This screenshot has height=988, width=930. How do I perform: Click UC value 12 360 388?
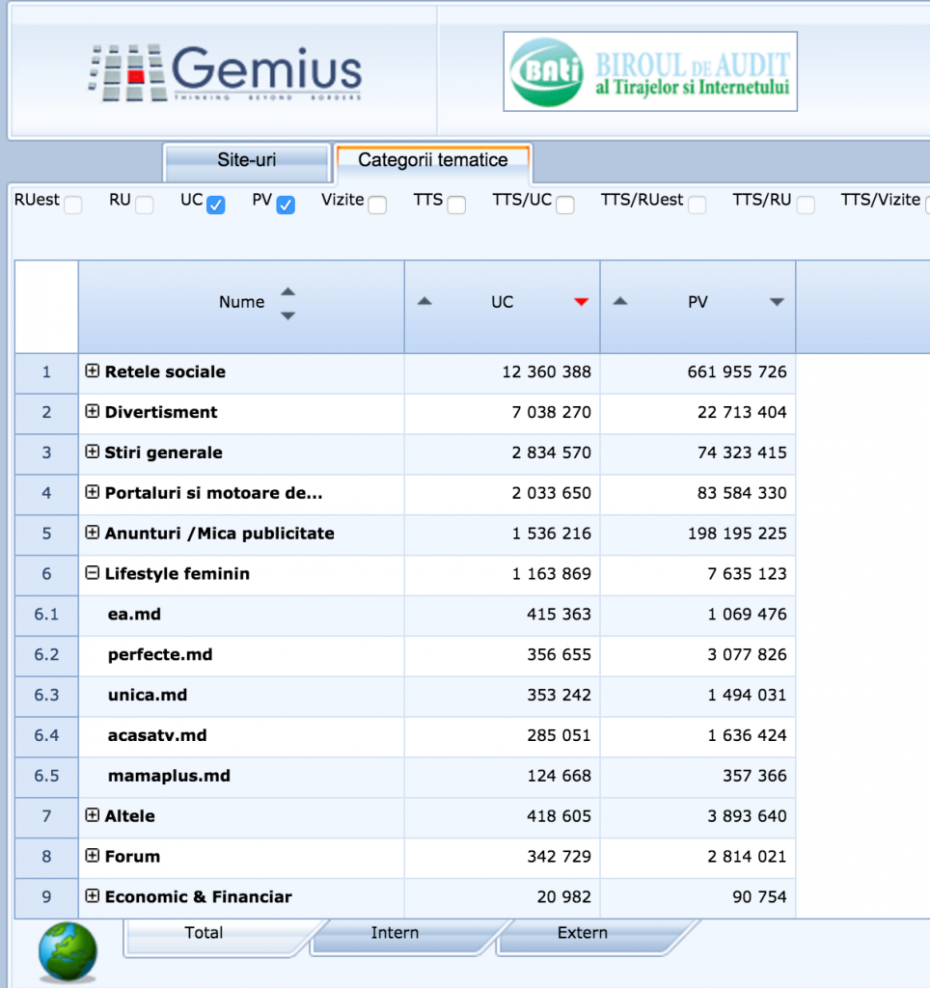(546, 371)
